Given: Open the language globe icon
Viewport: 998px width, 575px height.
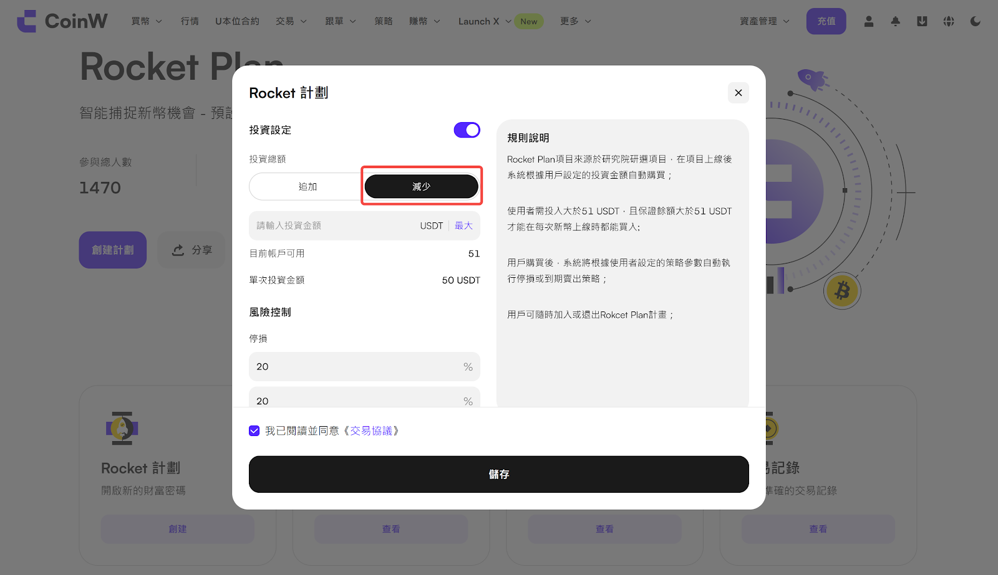Looking at the screenshot, I should pos(949,21).
